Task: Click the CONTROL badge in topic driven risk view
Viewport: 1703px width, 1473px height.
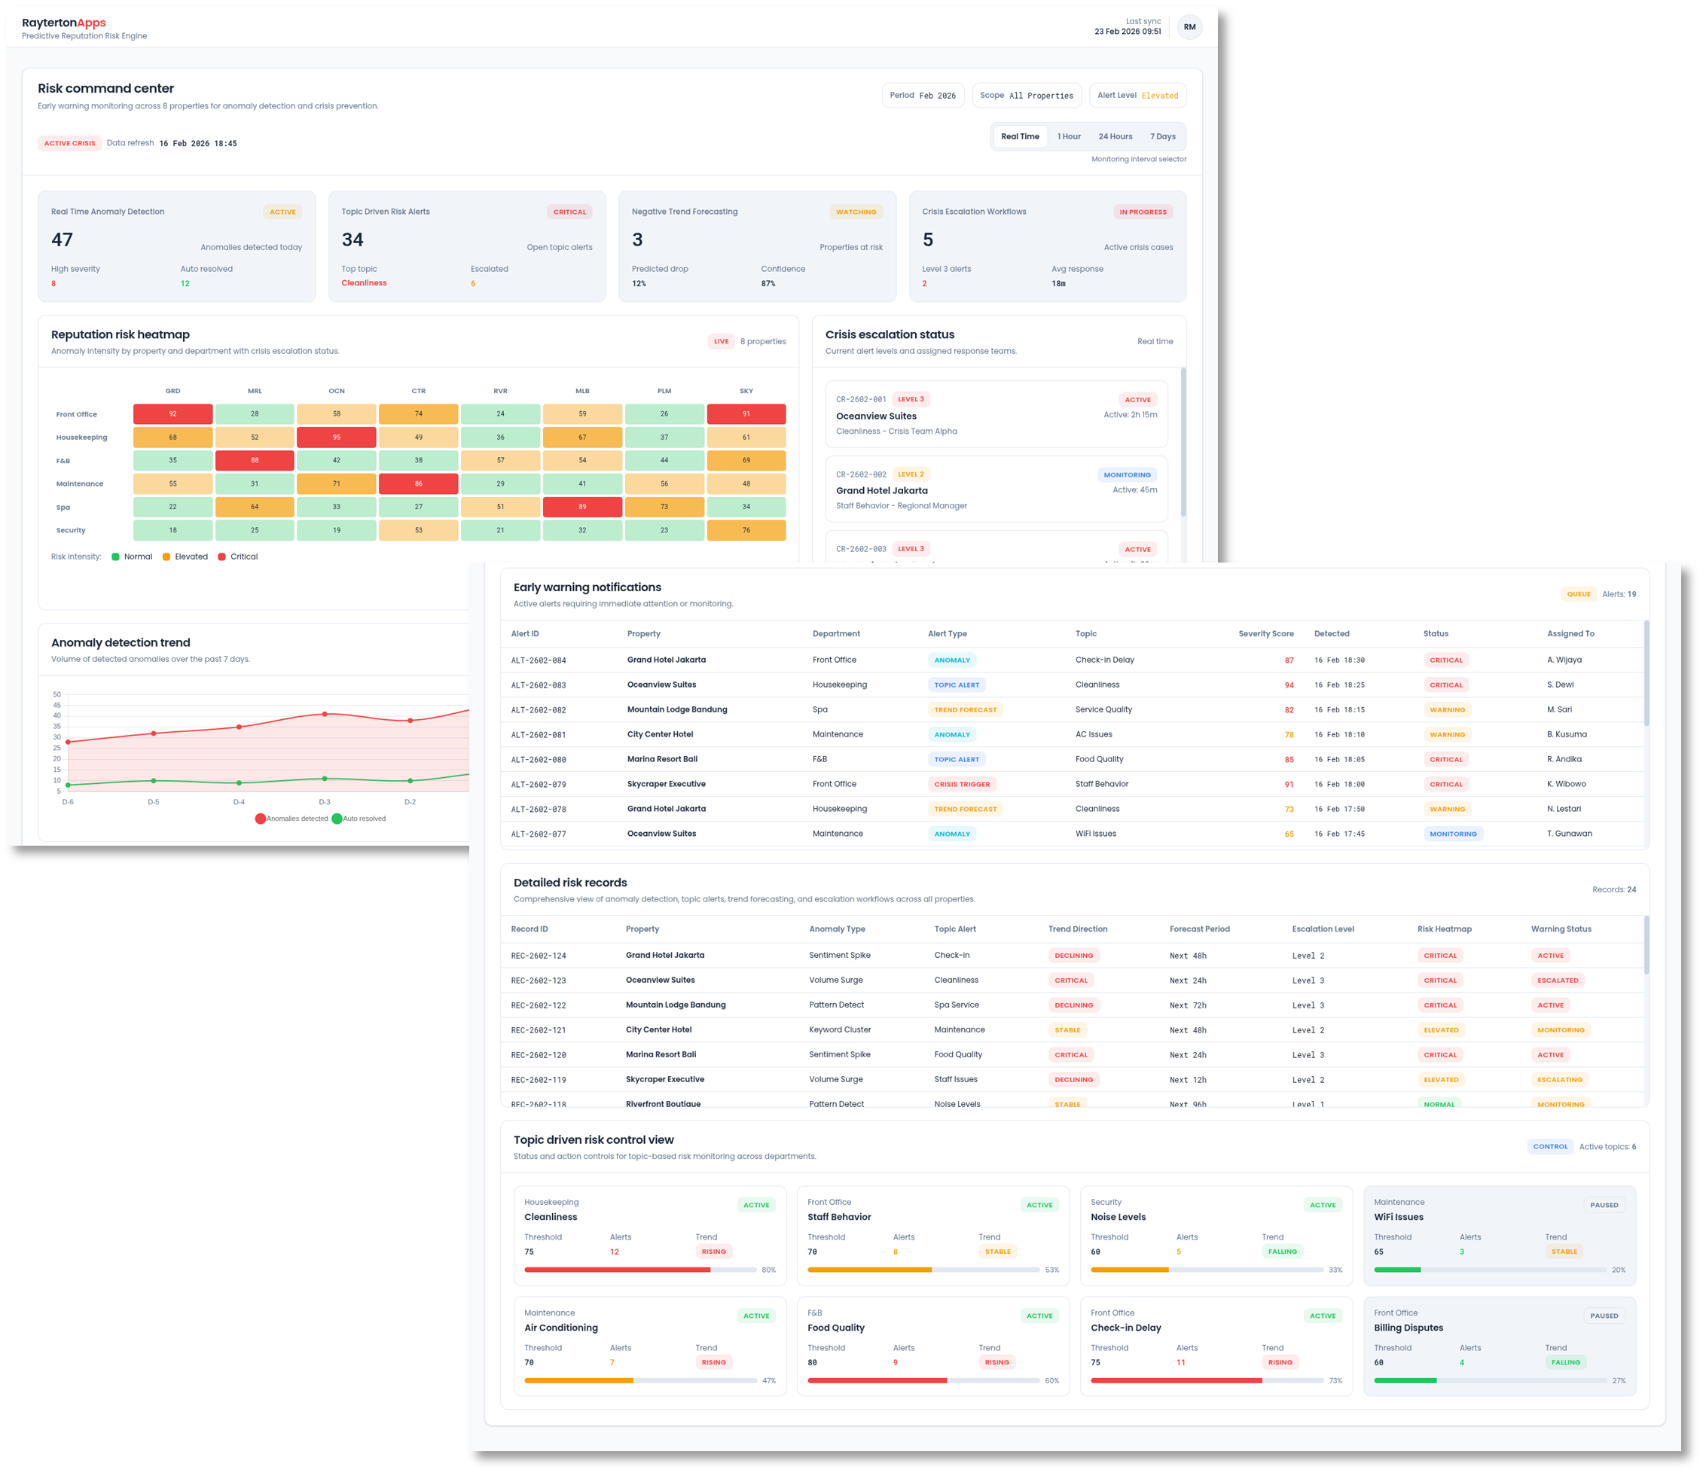Action: [x=1550, y=1146]
